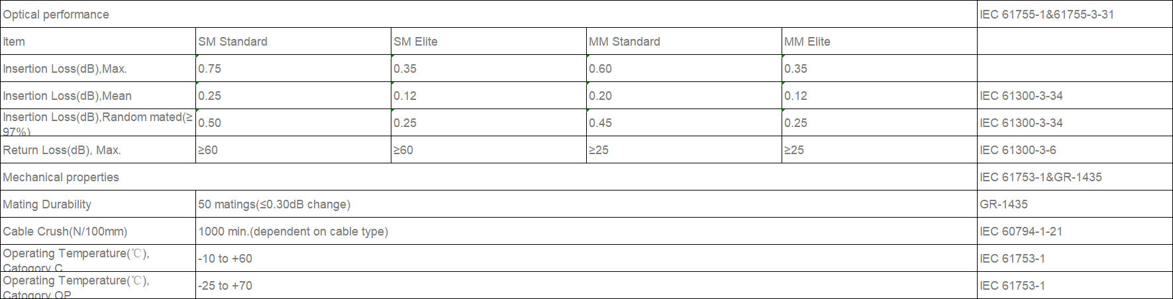Image resolution: width=1173 pixels, height=299 pixels.
Task: Click the 0.75 insertion loss value
Action: tap(209, 69)
